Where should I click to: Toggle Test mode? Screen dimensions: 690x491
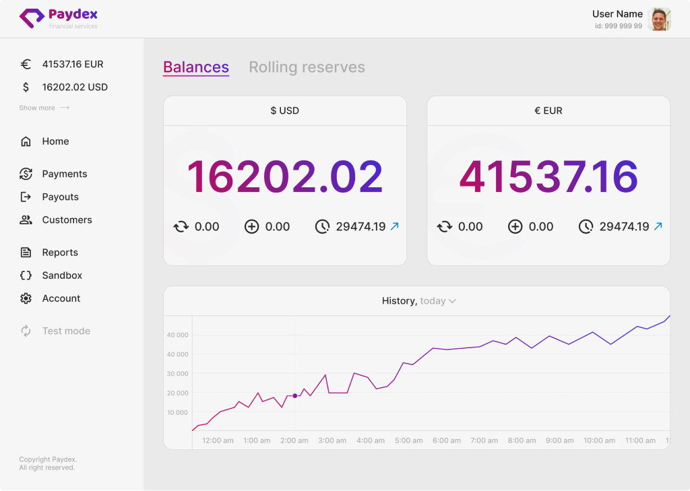(66, 331)
